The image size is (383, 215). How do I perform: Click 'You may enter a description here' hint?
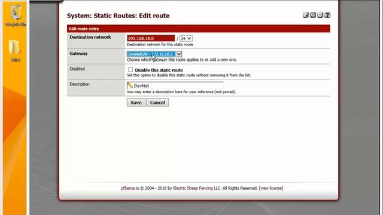(181, 92)
